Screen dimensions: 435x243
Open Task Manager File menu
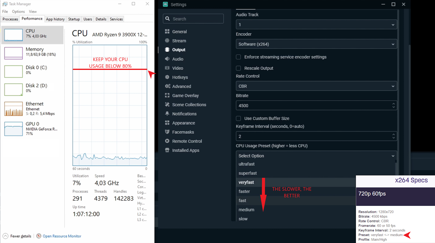tap(5, 11)
